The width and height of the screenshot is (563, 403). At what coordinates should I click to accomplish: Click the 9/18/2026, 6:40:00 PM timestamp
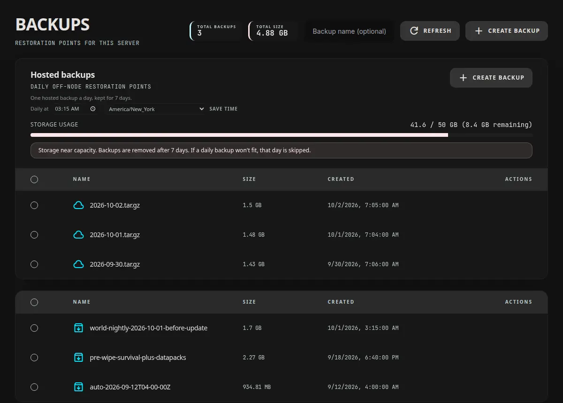point(363,358)
